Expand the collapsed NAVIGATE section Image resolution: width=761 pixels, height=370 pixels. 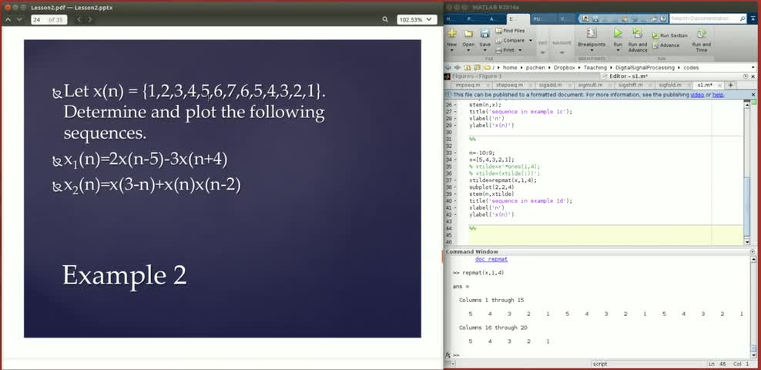point(562,52)
